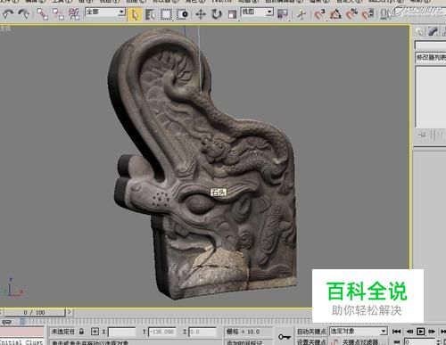Image resolution: width=446 pixels, height=345 pixels.
Task: Click the Undo arrow icon
Action: [8, 14]
